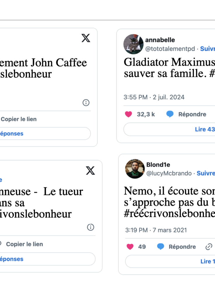Open the 'Lire 43' replies button on annabelle's tweet
This screenshot has height=285, width=215.
click(x=169, y=129)
